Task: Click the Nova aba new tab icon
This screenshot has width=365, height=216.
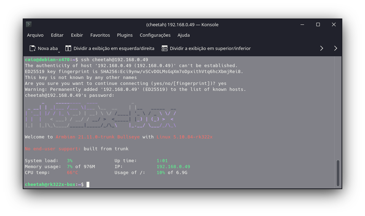Action: pyautogui.click(x=32, y=48)
